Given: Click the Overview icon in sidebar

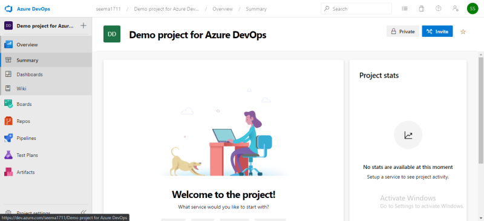Looking at the screenshot, I should [x=8, y=45].
